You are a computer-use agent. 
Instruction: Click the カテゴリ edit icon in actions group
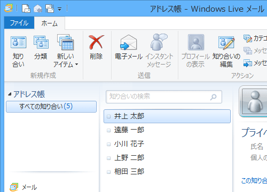(x=248, y=38)
